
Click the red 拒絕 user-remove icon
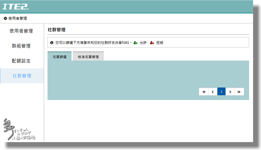152,43
